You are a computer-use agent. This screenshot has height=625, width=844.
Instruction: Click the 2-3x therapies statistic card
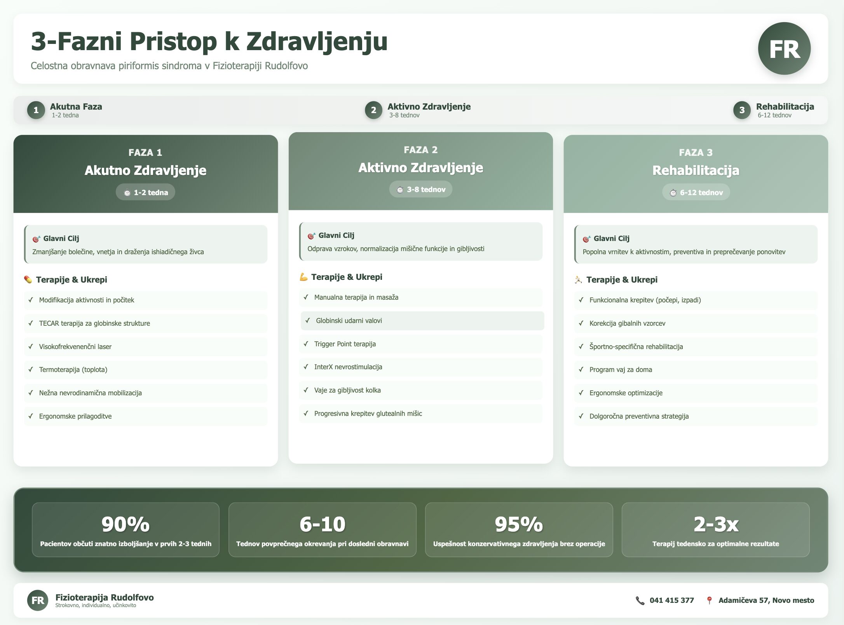click(x=716, y=530)
